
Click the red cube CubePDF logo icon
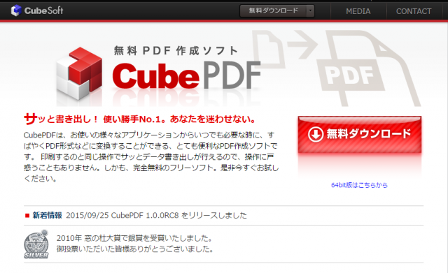click(x=79, y=73)
